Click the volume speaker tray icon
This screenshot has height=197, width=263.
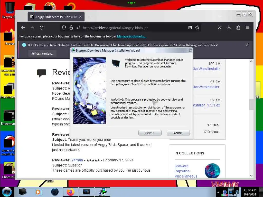[237, 192]
